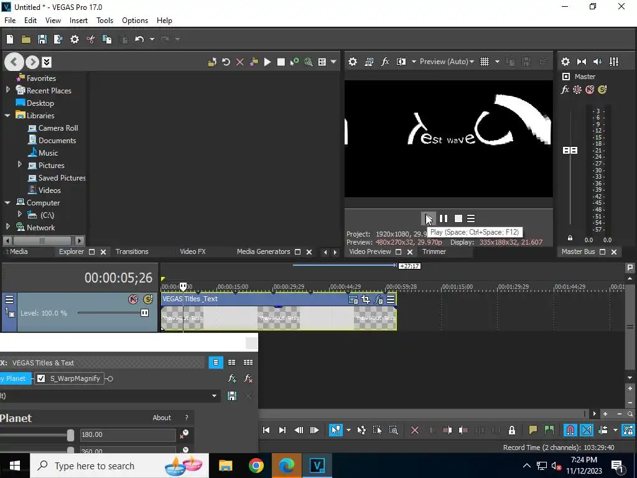Image resolution: width=637 pixels, height=478 pixels.
Task: Switch to the Trimmer tab
Action: [434, 251]
